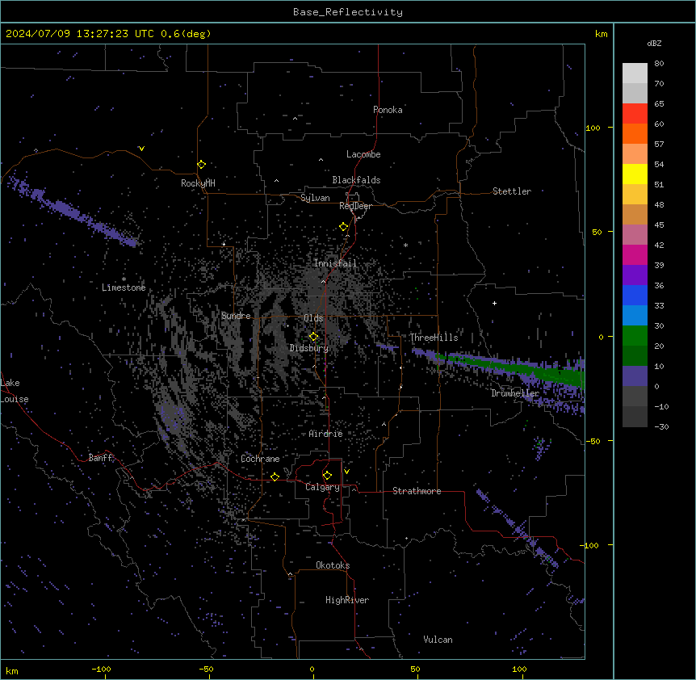Screen dimensions: 696x680
Task: Click the 80 dBZ value on the legend
Action: (659, 64)
